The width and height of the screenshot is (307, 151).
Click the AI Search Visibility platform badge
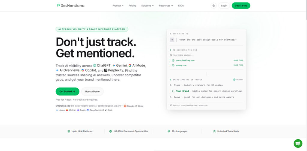pyautogui.click(x=92, y=29)
